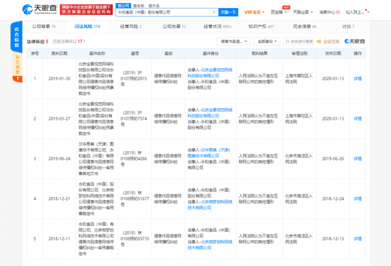This screenshot has height=266, width=391.
Task: Click the 法律诉讼 5 heading
Action: [x=38, y=42]
